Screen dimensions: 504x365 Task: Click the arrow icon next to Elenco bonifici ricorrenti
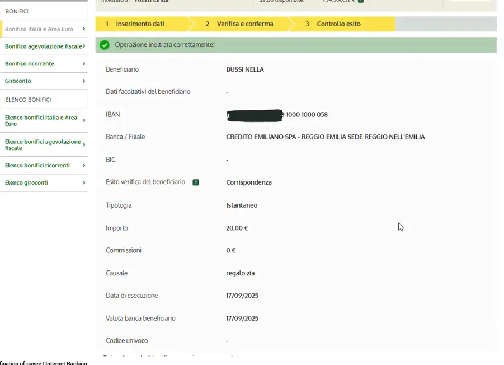click(84, 165)
